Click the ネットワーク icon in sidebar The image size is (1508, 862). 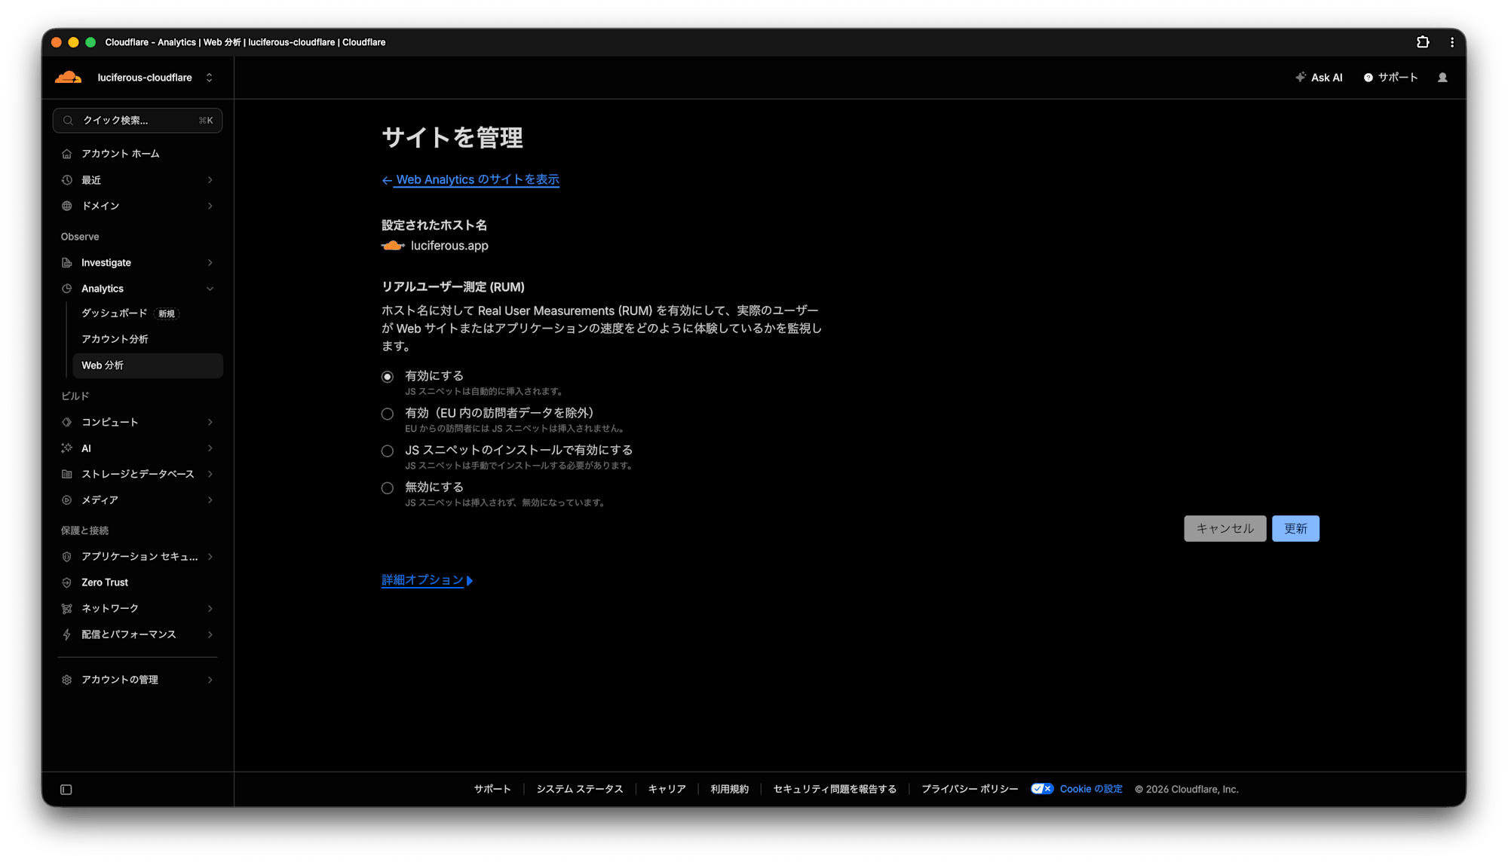(66, 609)
